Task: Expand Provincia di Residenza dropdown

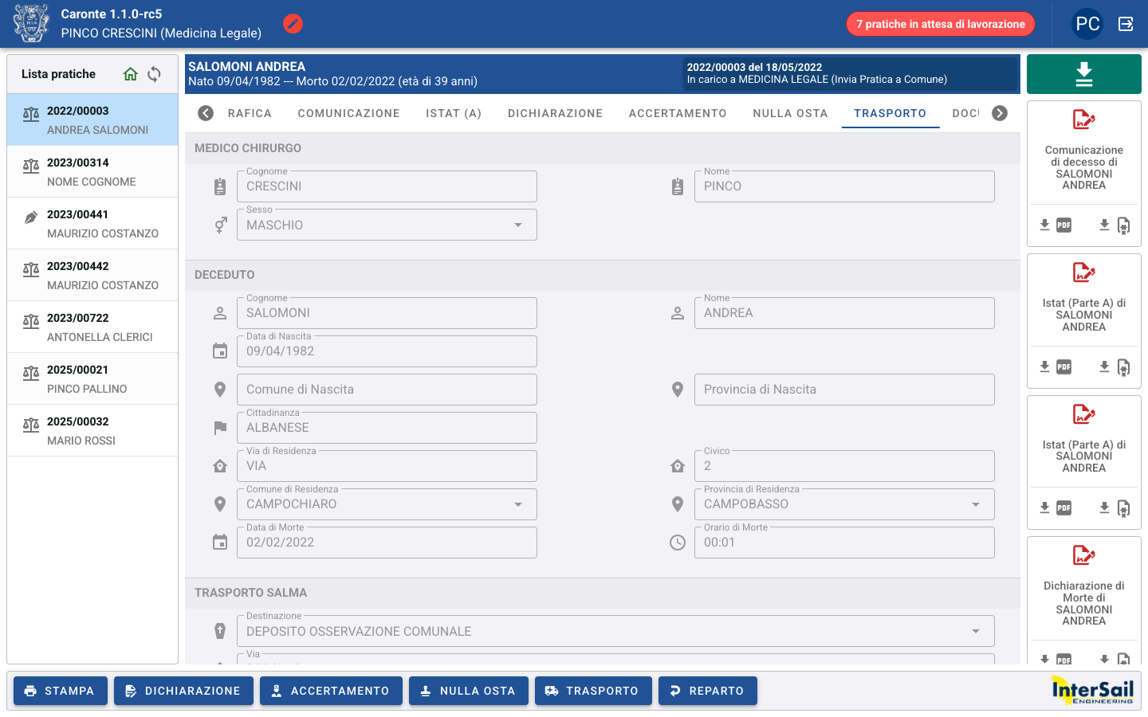Action: point(844,504)
